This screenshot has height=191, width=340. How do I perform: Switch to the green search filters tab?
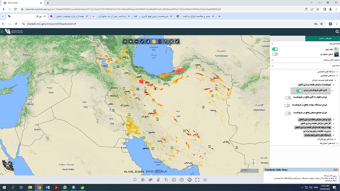tap(322, 38)
